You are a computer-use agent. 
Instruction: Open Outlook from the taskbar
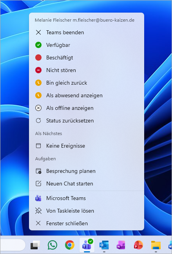pyautogui.click(x=104, y=245)
